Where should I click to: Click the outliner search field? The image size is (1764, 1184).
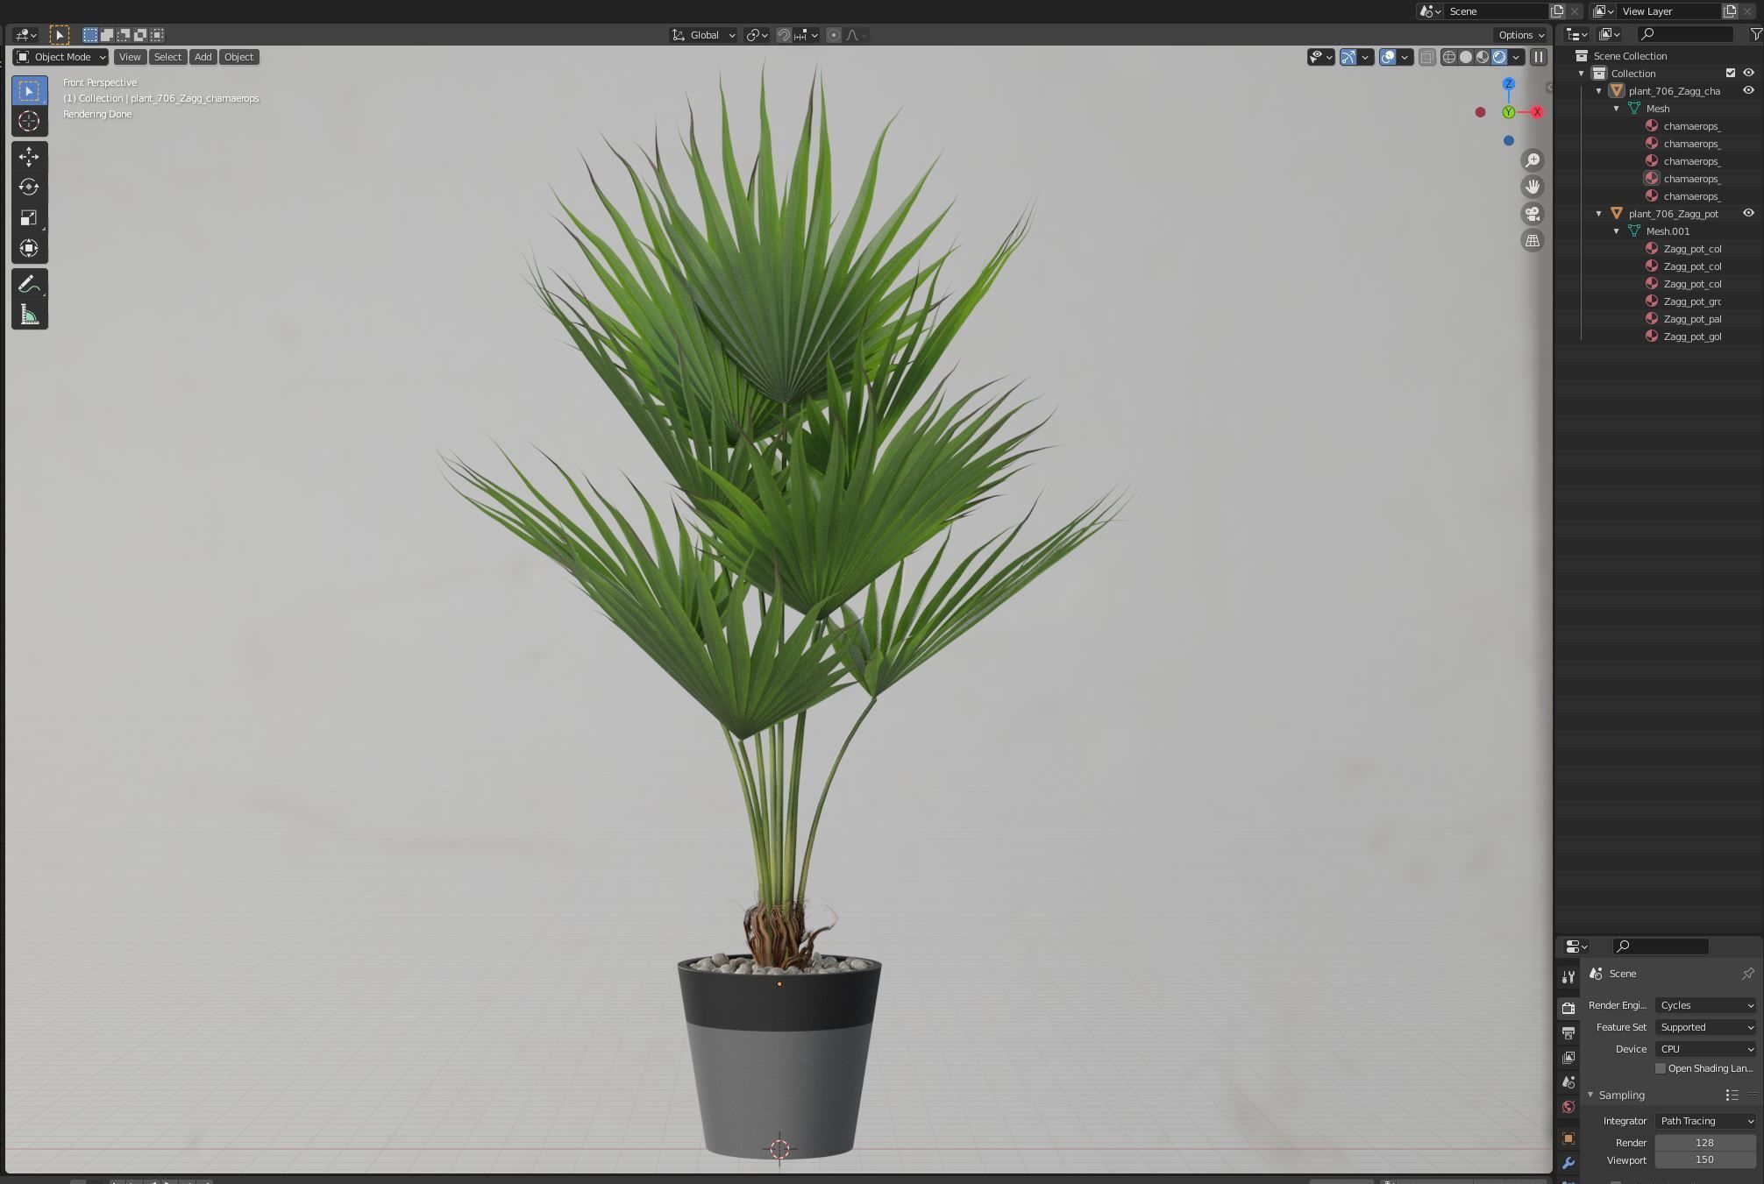point(1686,34)
